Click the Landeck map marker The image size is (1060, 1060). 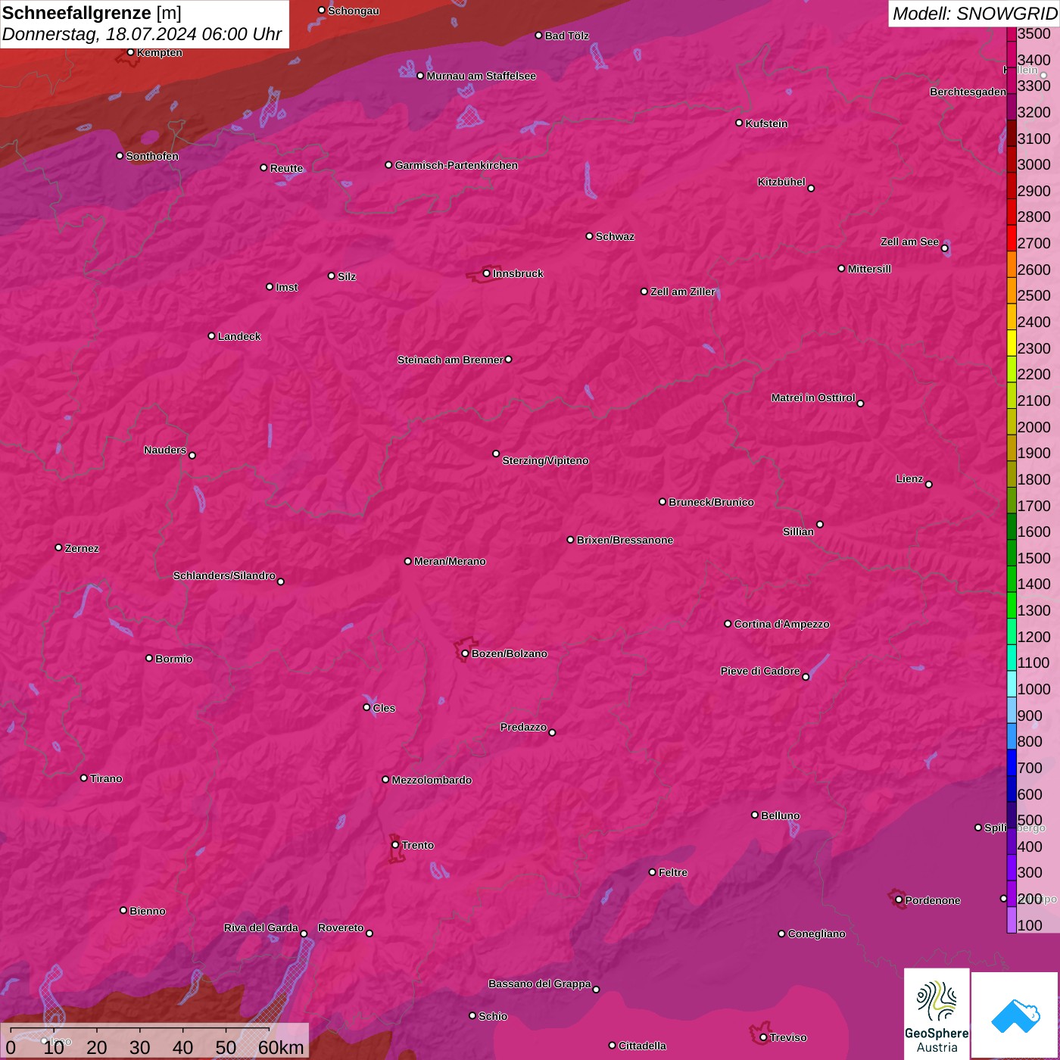[x=211, y=335]
